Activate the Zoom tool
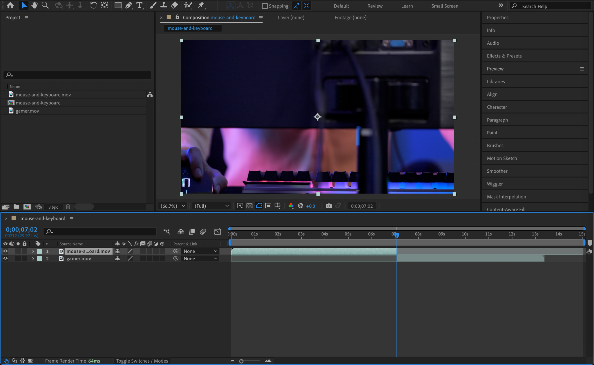Image resolution: width=594 pixels, height=365 pixels. [x=45, y=5]
